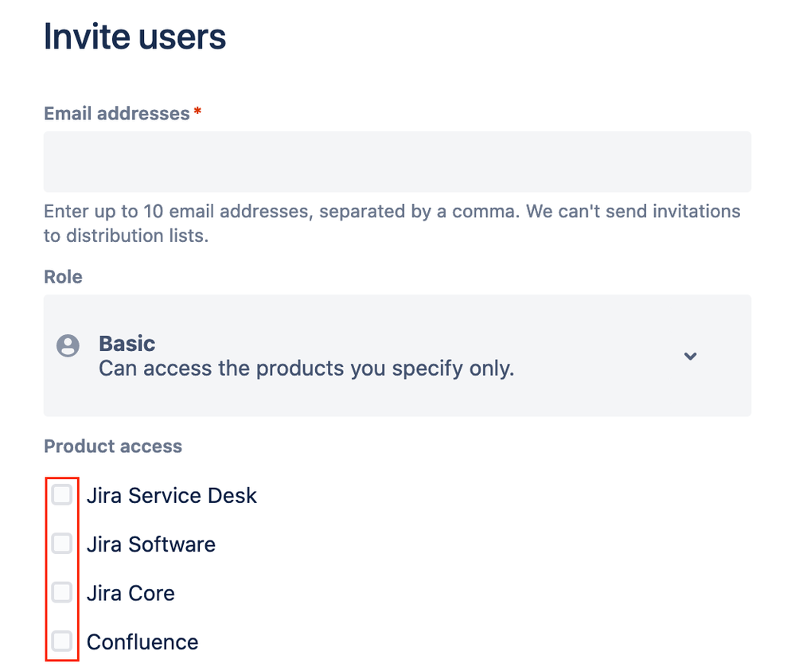The image size is (795, 667).
Task: Click the "Product access" section label
Action: pos(113,447)
